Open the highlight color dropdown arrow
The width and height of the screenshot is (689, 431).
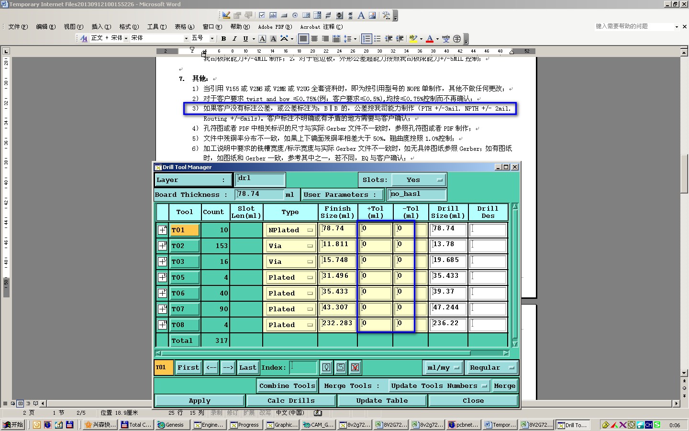[x=421, y=38]
